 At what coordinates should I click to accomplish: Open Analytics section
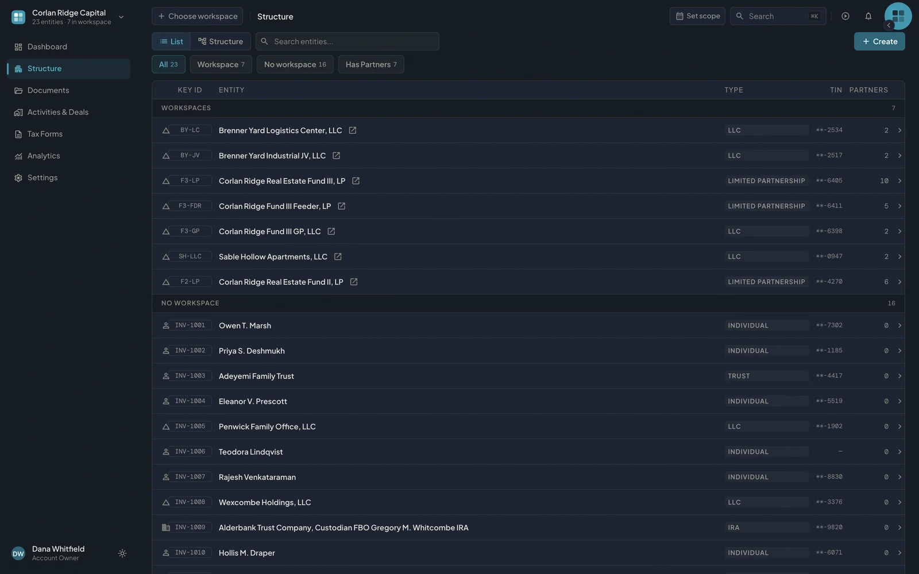[x=68, y=156]
